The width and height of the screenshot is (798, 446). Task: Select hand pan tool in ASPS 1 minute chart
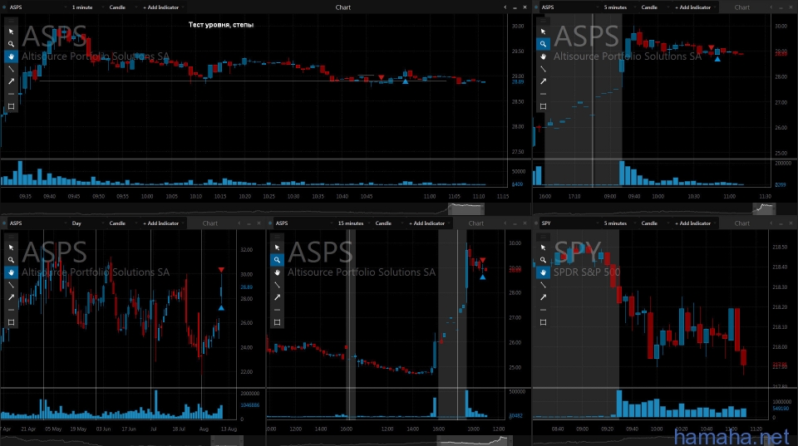[11, 56]
